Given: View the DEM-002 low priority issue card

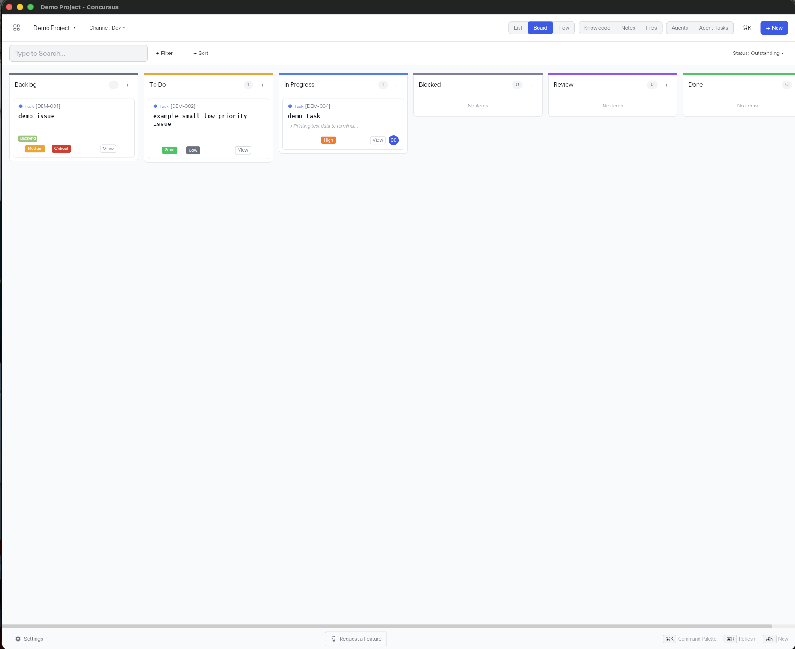Looking at the screenshot, I should [x=242, y=150].
